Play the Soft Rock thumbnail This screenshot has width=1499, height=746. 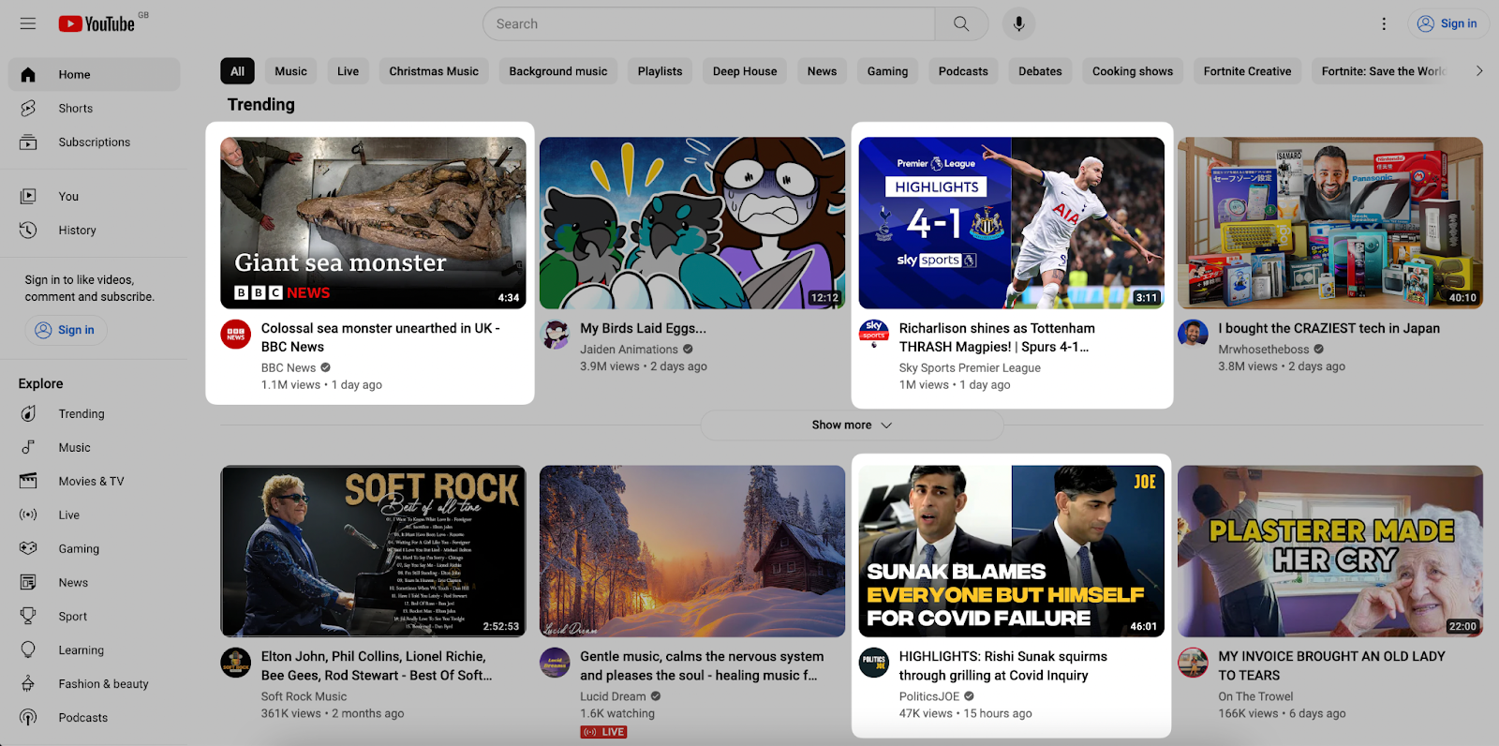373,551
